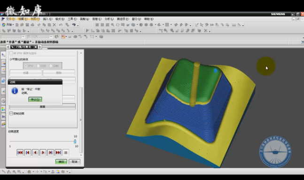Click the Delete X icon beside Paste
The image size is (304, 180).
[55, 25]
